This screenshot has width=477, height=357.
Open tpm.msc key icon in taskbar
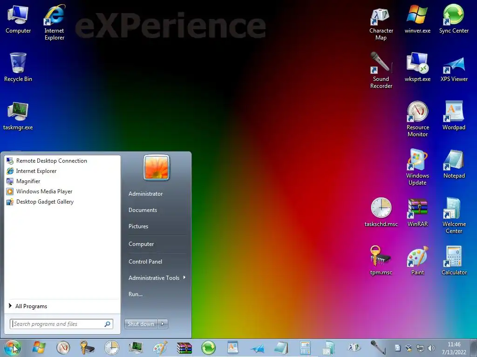pyautogui.click(x=87, y=348)
